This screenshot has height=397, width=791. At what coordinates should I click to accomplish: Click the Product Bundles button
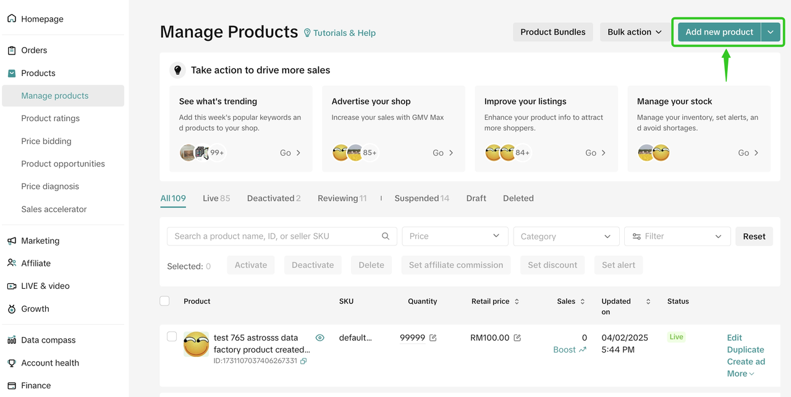coord(552,32)
